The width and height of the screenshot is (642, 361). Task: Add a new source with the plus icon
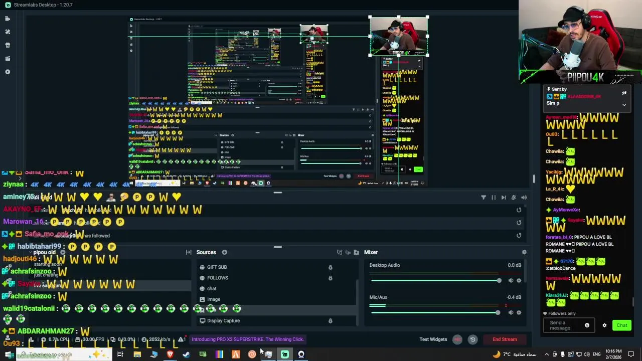pyautogui.click(x=224, y=252)
